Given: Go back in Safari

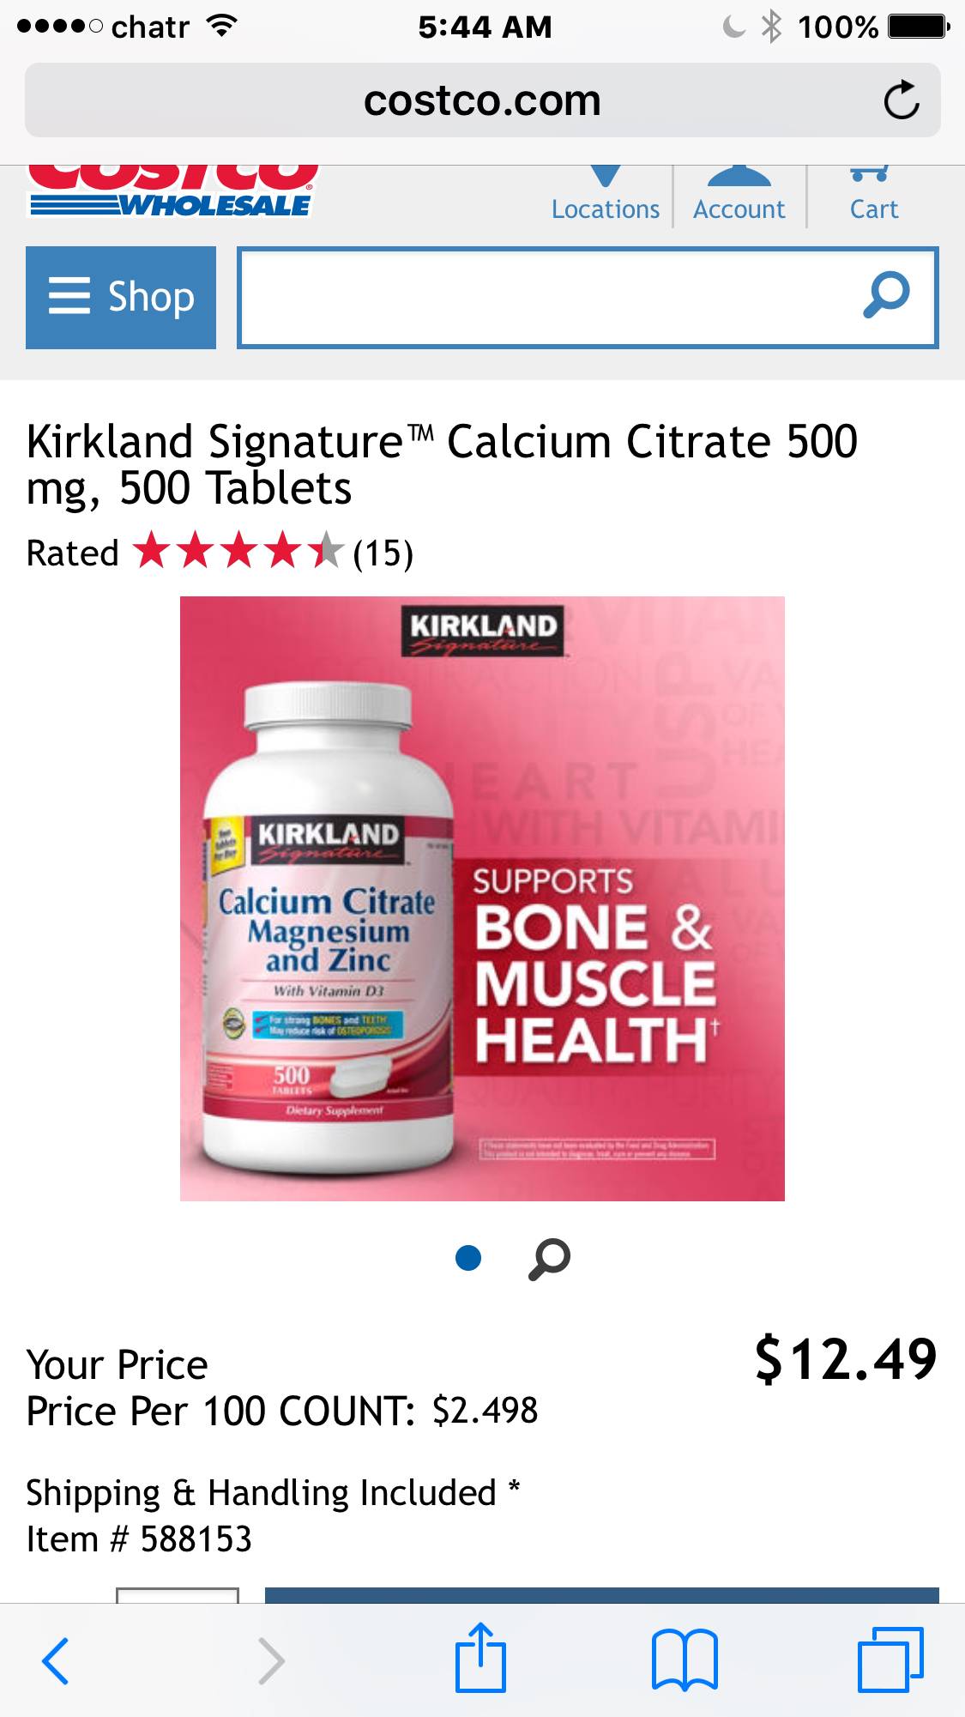Looking at the screenshot, I should pyautogui.click(x=56, y=1660).
